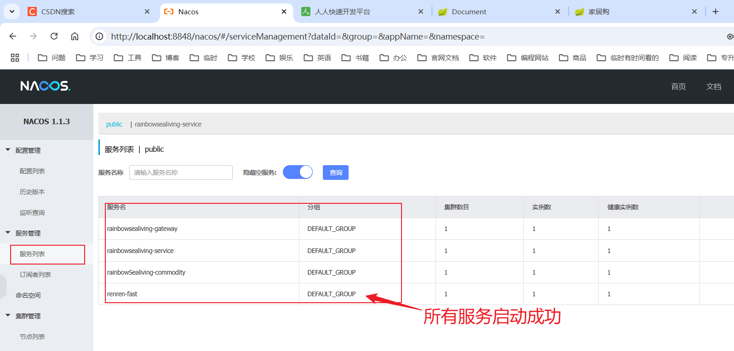Close the Nacos tab
The height and width of the screenshot is (351, 734).
pos(284,12)
